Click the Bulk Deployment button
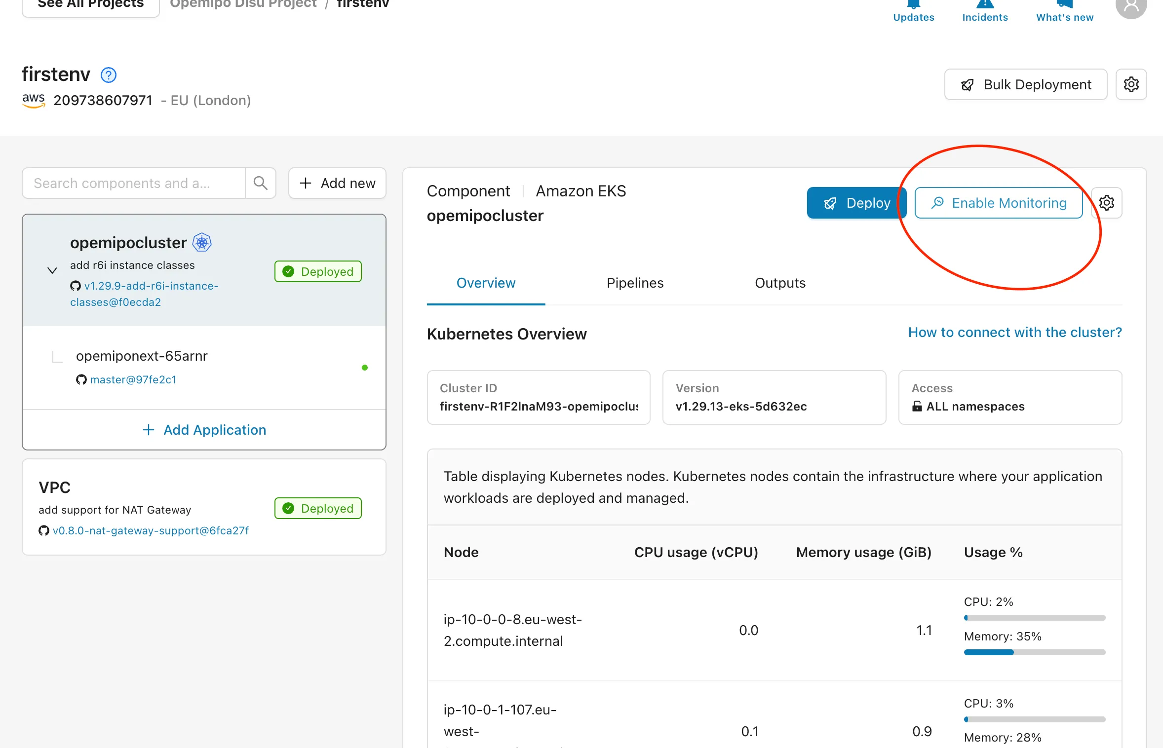Viewport: 1163px width, 748px height. tap(1025, 84)
